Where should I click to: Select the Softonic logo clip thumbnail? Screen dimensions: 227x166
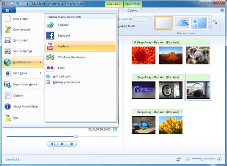point(143,90)
